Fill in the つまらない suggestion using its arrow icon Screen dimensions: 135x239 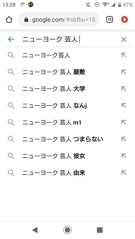[124, 139]
